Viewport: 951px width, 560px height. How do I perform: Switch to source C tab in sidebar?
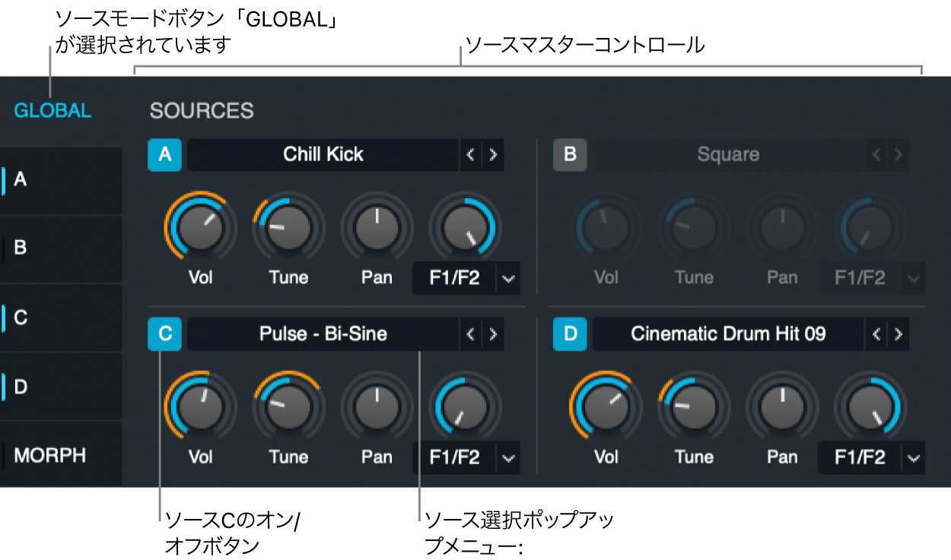click(61, 317)
